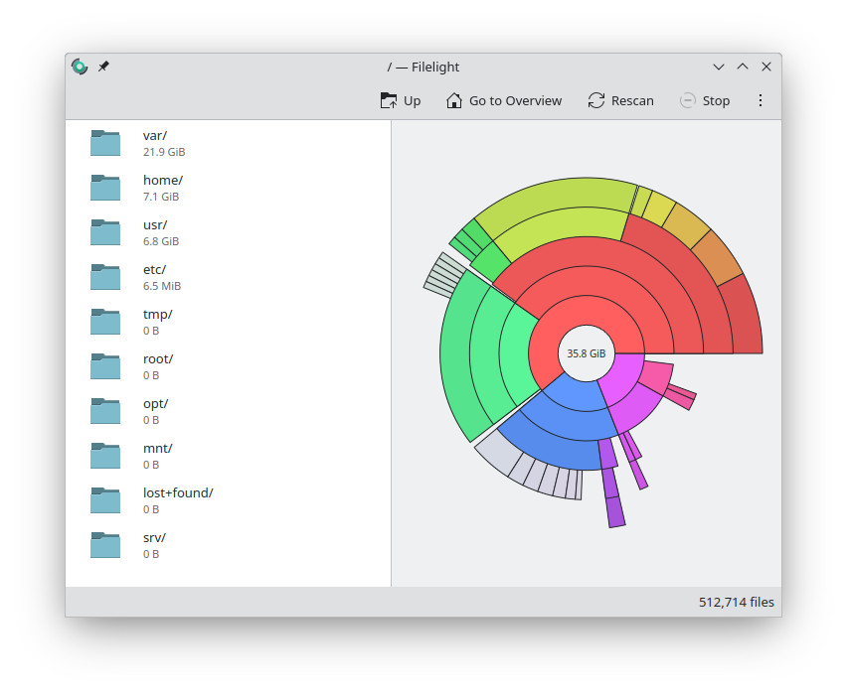Click the Up toolbar label
848x695 pixels.
click(413, 101)
